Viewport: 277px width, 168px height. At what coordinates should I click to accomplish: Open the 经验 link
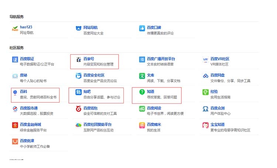214,92
